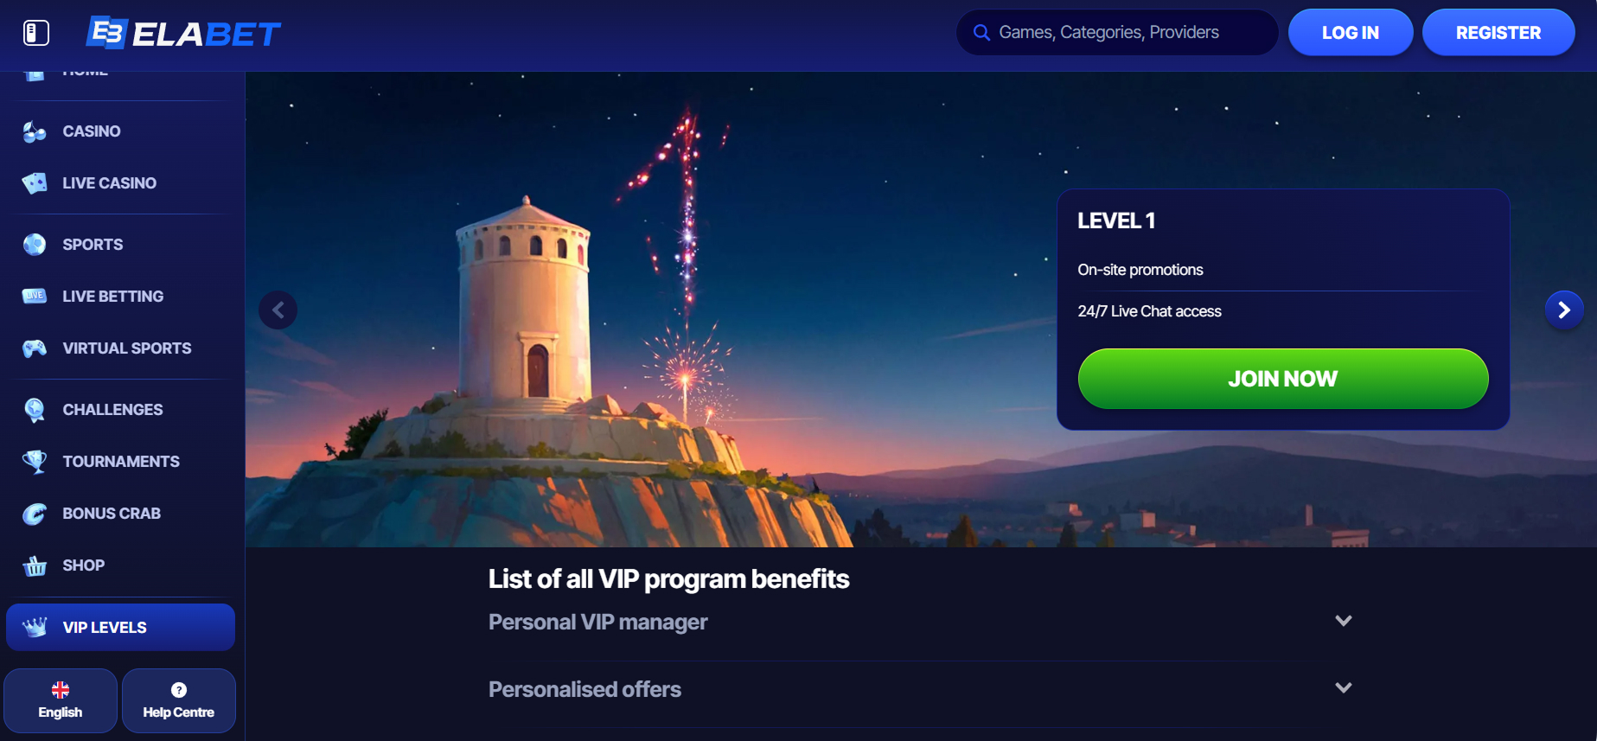Image resolution: width=1597 pixels, height=741 pixels.
Task: Open the Challenges menu item
Action: click(x=120, y=410)
